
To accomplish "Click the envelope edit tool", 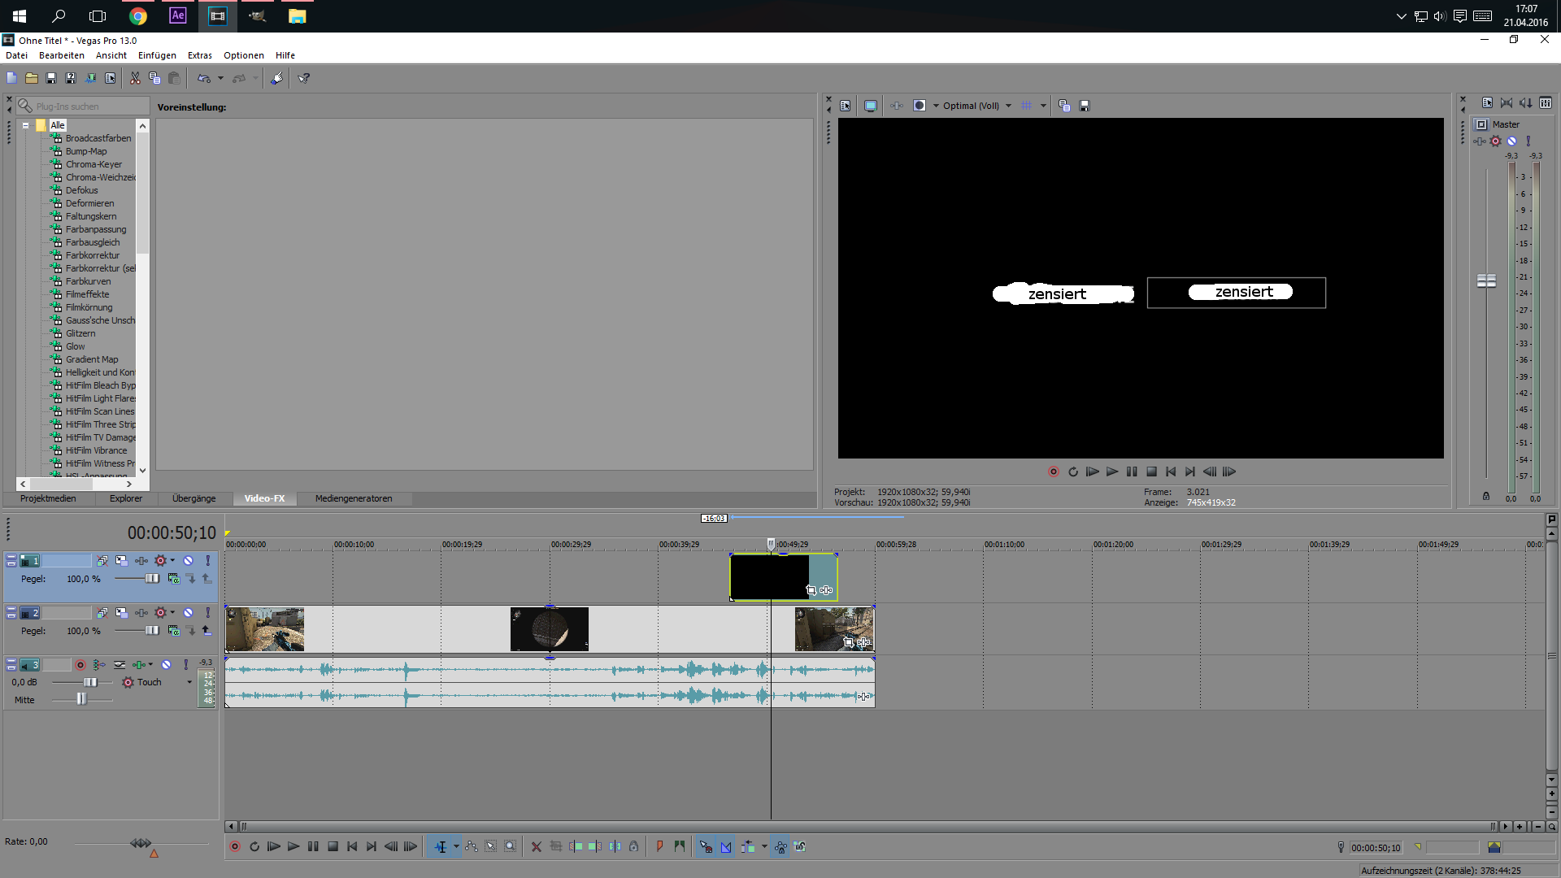I will tap(472, 847).
